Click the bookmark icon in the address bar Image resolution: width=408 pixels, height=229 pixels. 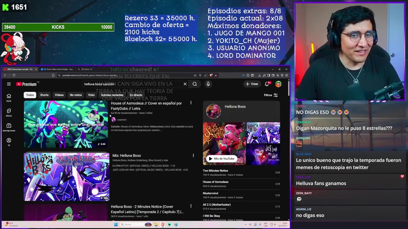tap(53, 75)
